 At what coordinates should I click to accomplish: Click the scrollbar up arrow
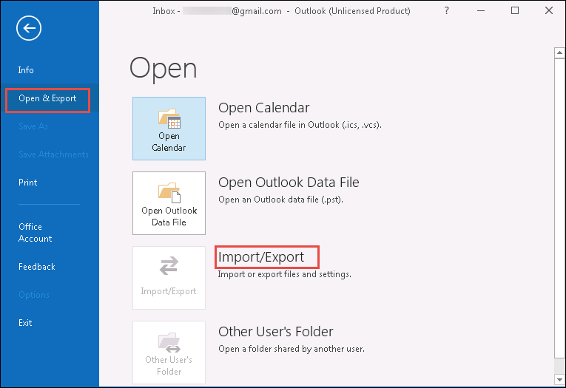[559, 52]
